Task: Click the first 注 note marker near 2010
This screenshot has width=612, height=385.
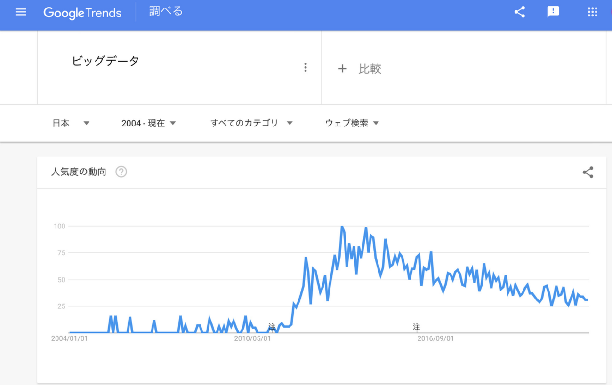Action: [272, 326]
